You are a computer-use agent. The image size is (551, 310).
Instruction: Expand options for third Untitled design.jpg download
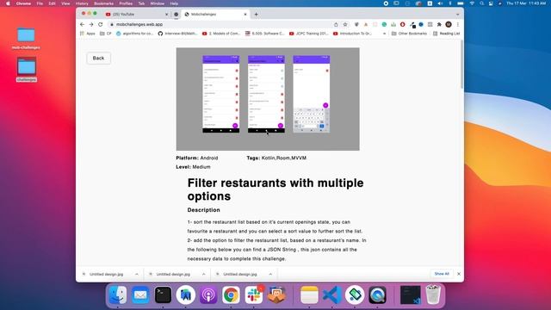pos(270,274)
